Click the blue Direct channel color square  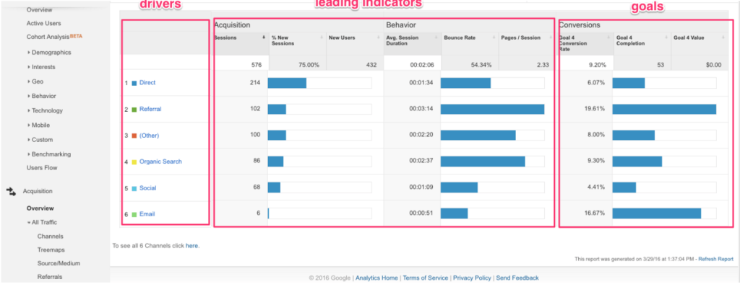click(134, 83)
